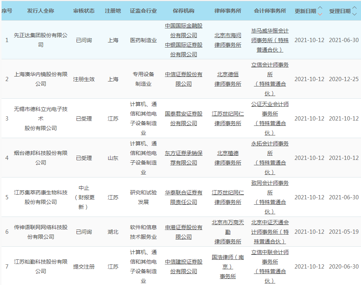This screenshot has height=285, width=361.
Task: Sort 受理日期 ascending with up arrow
Action: coord(354,8)
